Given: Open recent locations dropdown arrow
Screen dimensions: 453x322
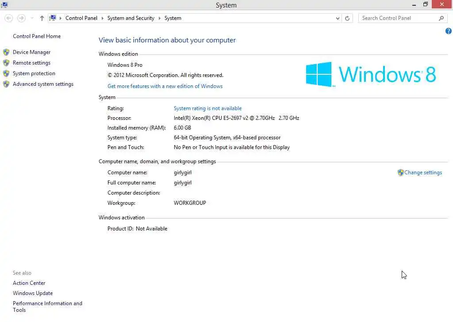Looking at the screenshot, I should click(32, 18).
